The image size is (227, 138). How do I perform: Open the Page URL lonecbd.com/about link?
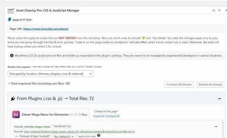[x=46, y=29]
